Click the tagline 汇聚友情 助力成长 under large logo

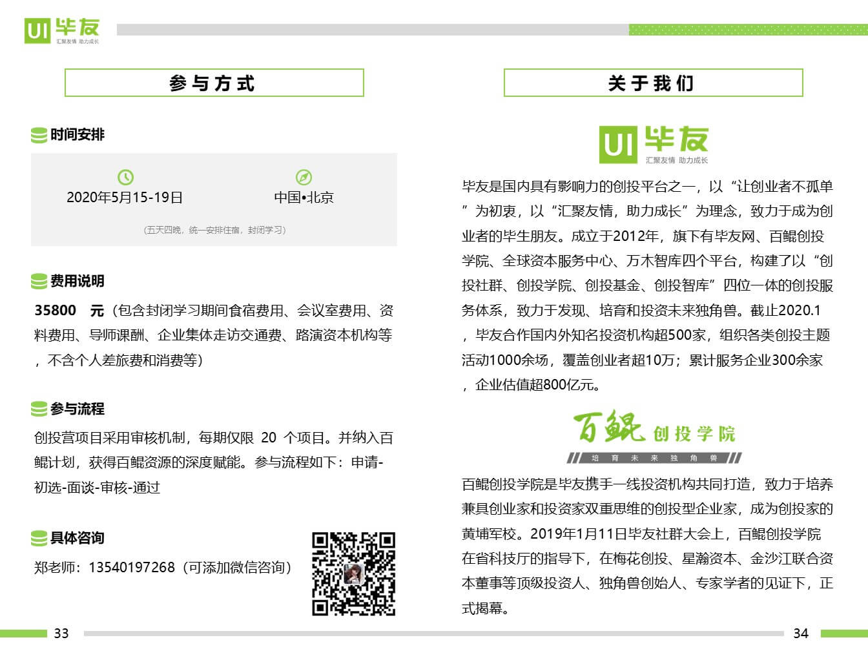pyautogui.click(x=677, y=160)
